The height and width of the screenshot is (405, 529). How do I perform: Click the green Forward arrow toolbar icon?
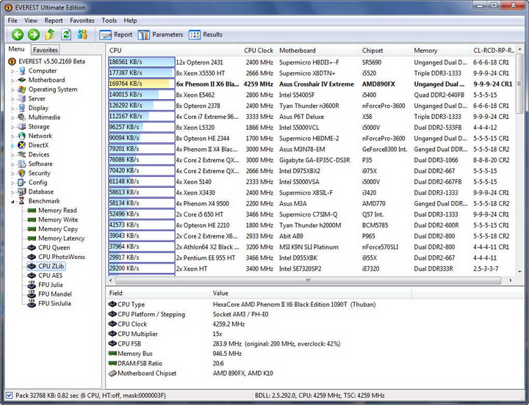click(34, 34)
